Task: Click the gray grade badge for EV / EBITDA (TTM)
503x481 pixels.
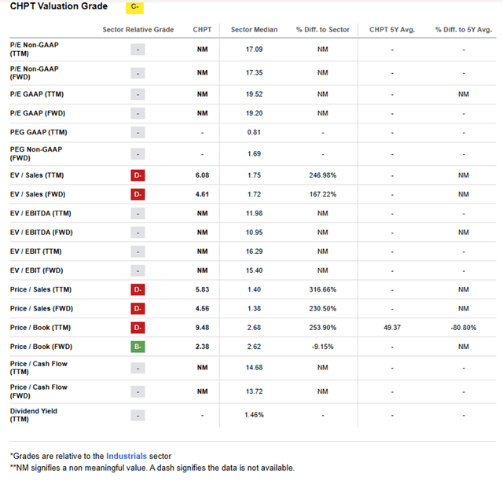Action: click(x=138, y=214)
